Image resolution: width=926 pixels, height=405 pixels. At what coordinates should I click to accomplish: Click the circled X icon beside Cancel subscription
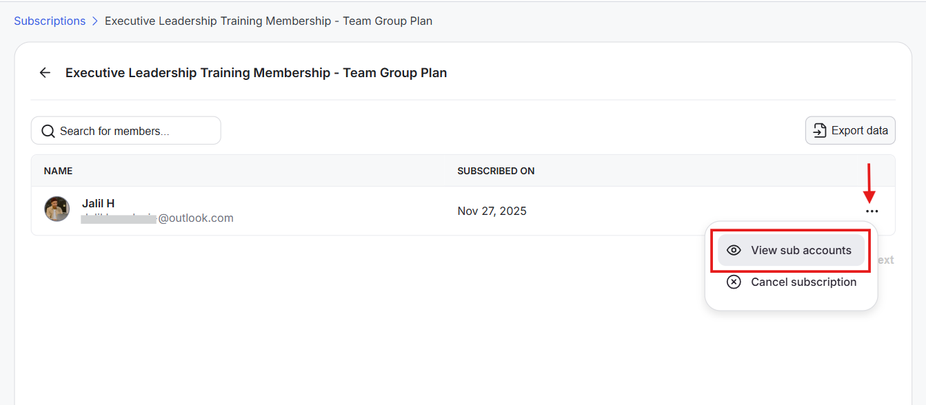point(734,282)
